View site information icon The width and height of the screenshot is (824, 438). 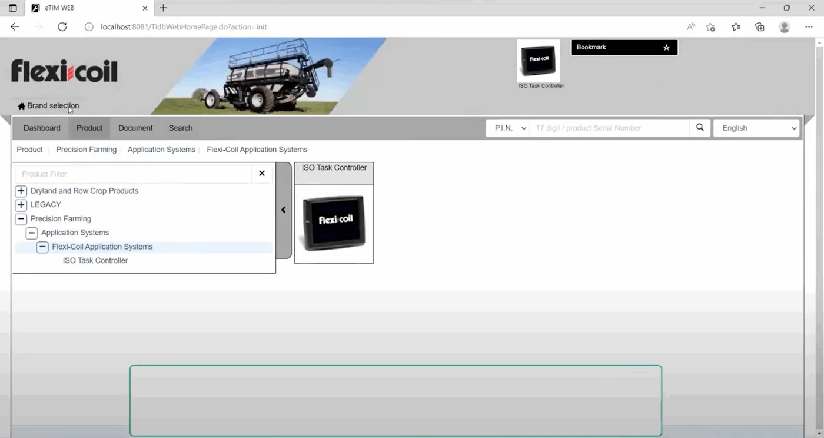coord(89,26)
